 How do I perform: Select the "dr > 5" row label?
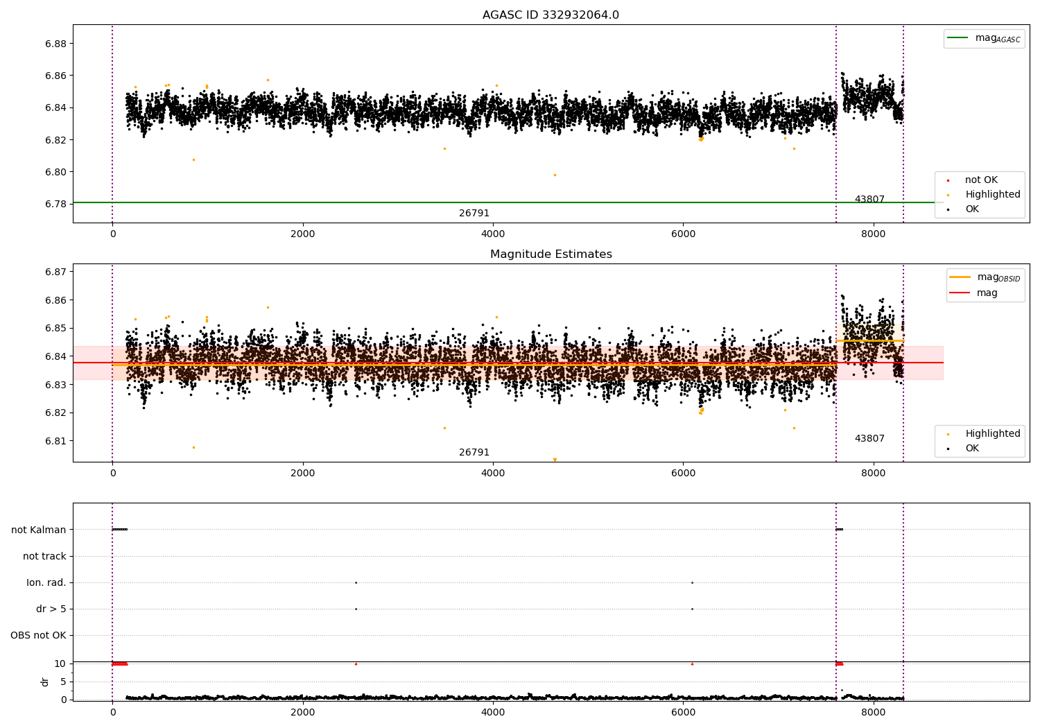coord(51,609)
